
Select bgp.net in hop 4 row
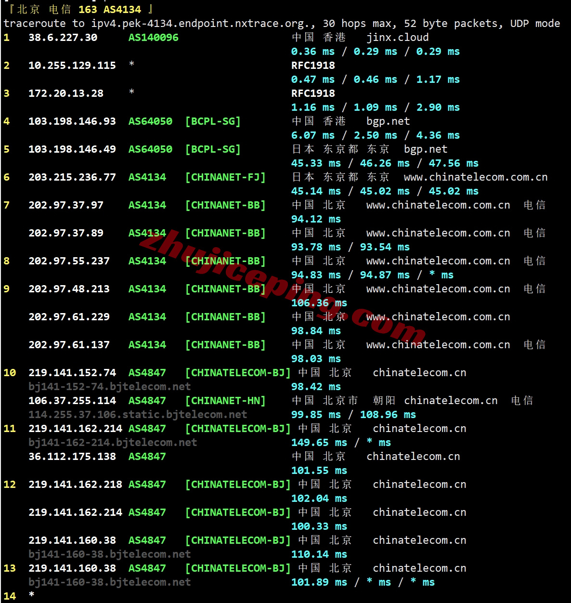[388, 121]
